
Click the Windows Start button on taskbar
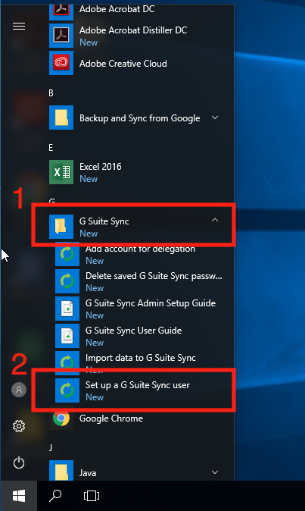(19, 496)
